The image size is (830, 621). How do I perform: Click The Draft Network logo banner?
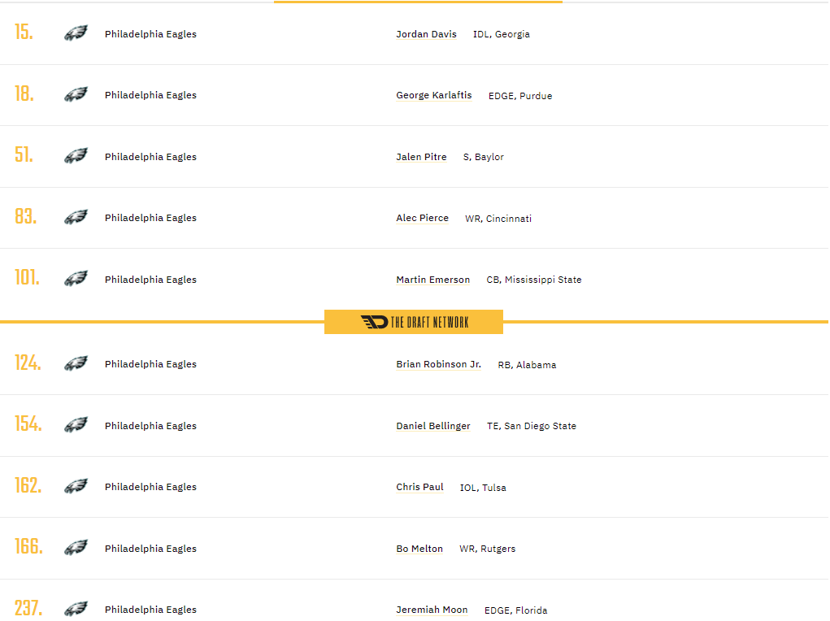tap(414, 322)
